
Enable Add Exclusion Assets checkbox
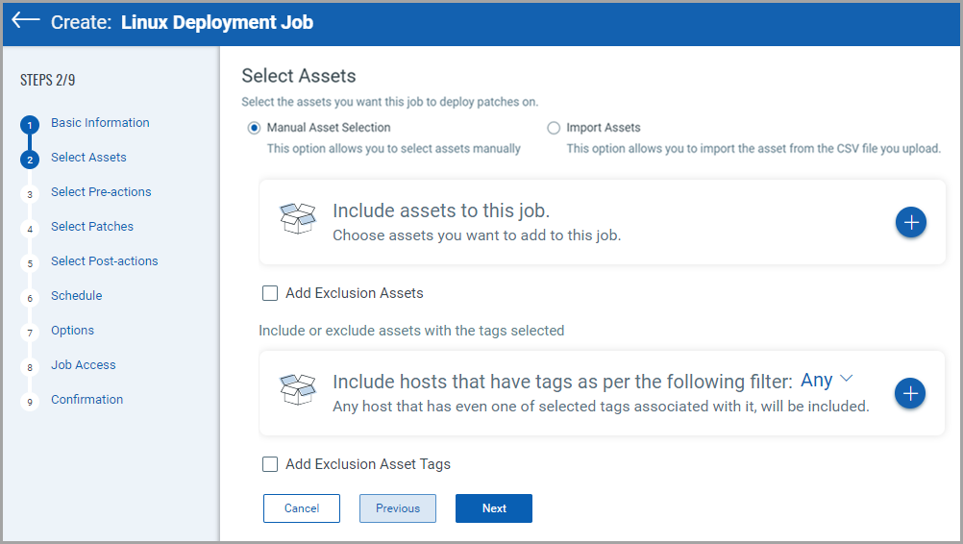coord(270,293)
